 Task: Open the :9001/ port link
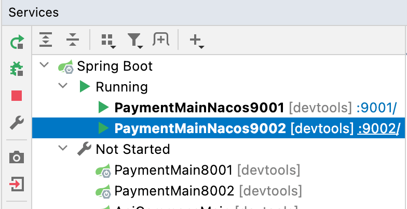(377, 107)
